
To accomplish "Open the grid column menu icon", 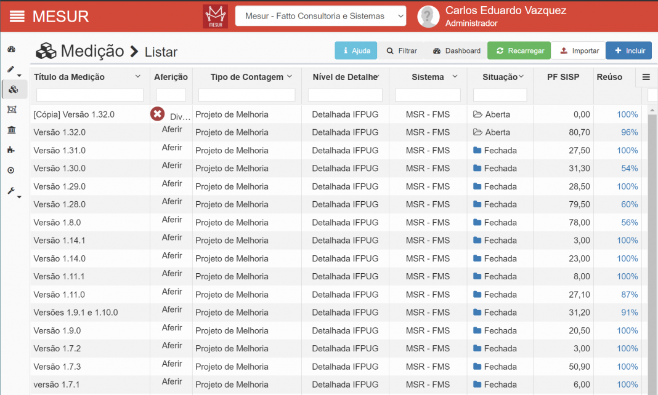I will coord(646,77).
